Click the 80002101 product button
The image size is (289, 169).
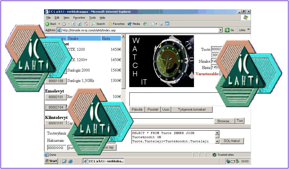point(56,97)
